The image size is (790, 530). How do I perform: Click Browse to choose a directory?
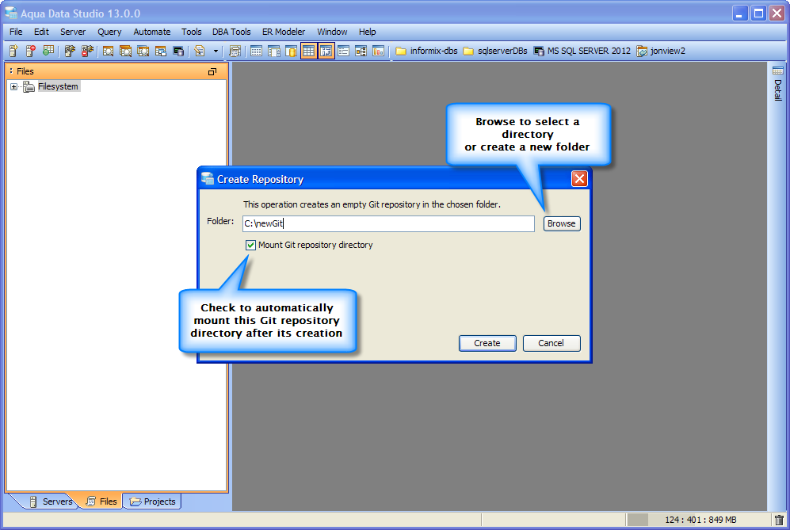[x=562, y=223]
